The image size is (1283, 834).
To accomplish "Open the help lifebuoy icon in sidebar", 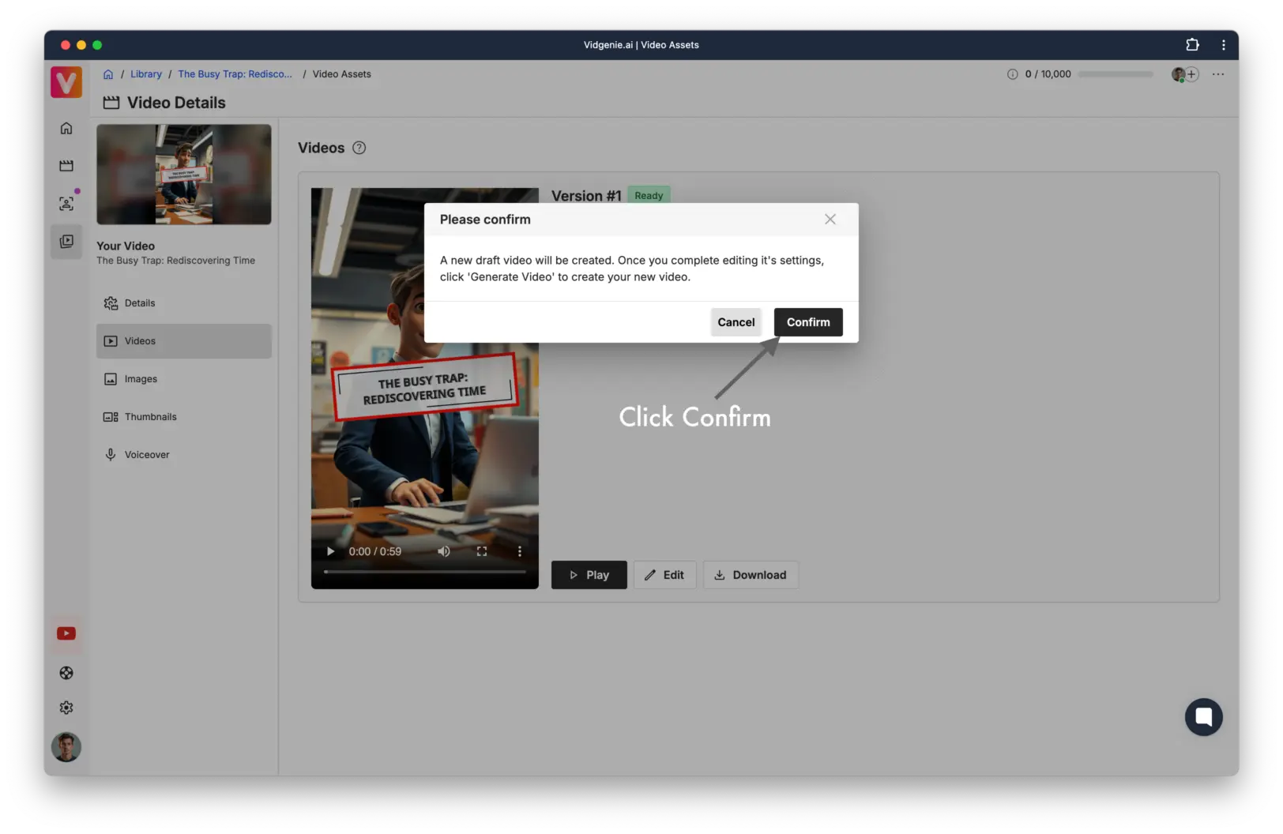I will click(66, 673).
